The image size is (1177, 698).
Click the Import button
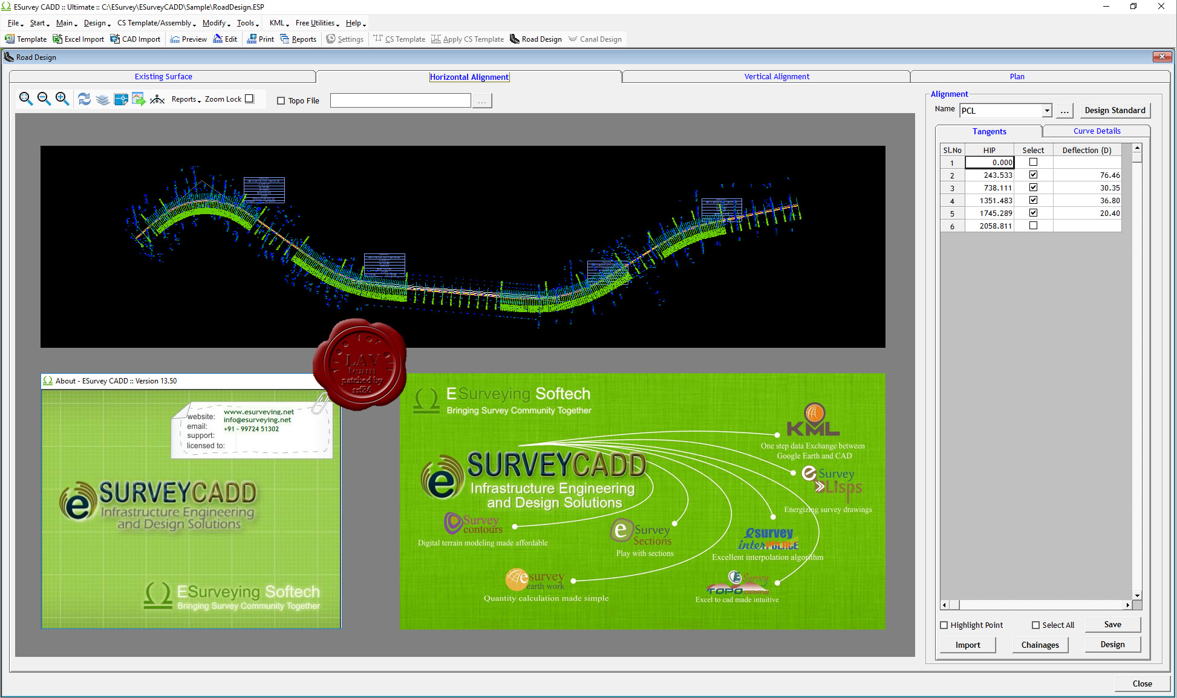click(x=968, y=645)
